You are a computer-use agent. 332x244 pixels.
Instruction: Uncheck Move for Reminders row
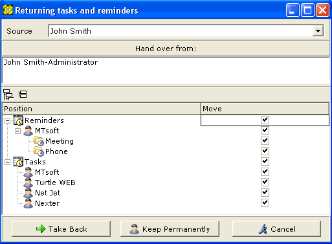pyautogui.click(x=265, y=120)
